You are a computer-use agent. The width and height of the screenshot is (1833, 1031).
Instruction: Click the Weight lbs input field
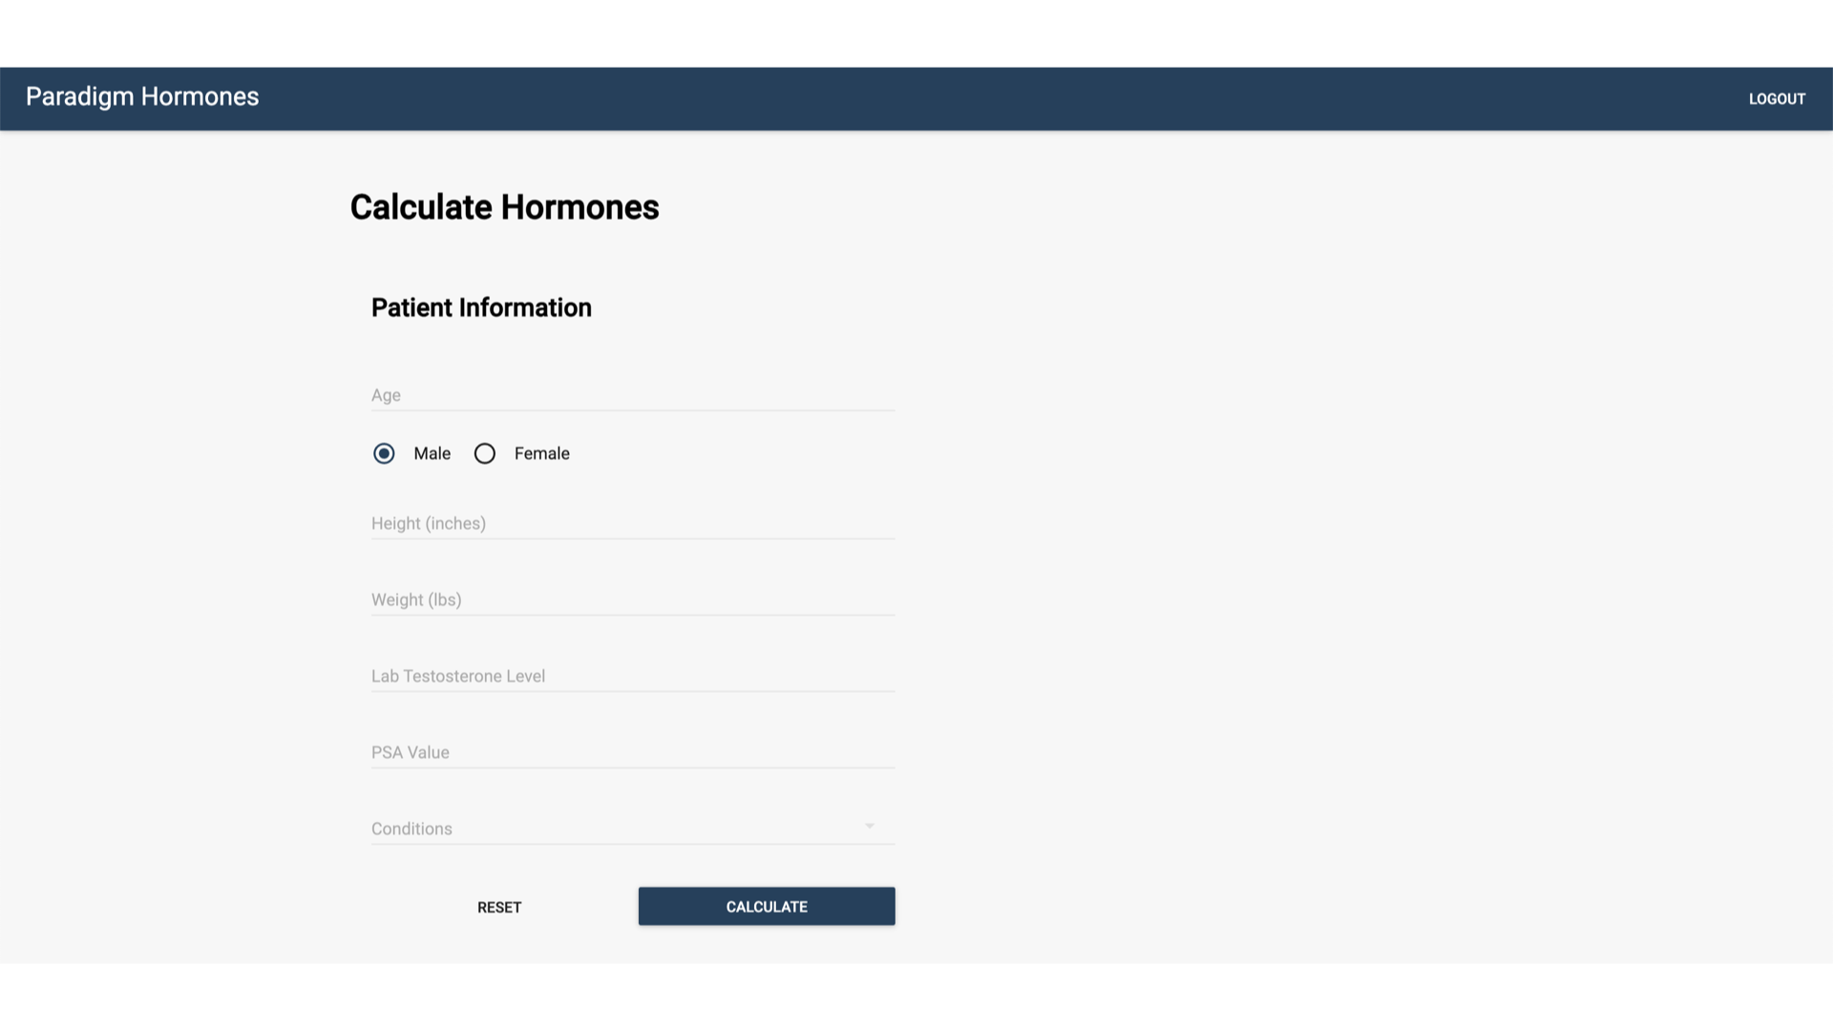pos(633,600)
